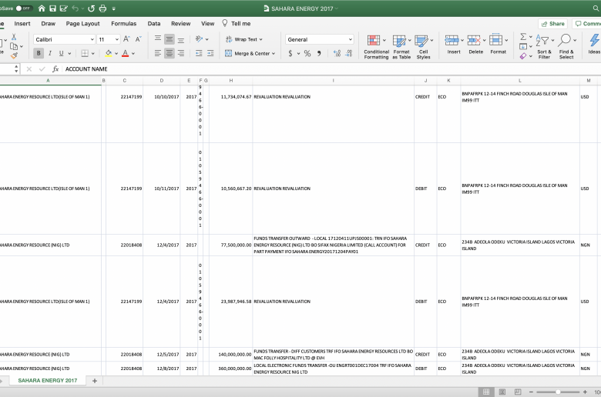Redo with the circular arrow icon
This screenshot has height=397, width=601.
pyautogui.click(x=91, y=8)
